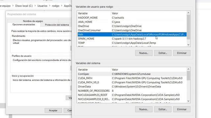Select the NUMBER_OF_PROCESSORS system variable row
This screenshot has height=118, width=211.
(x=132, y=91)
